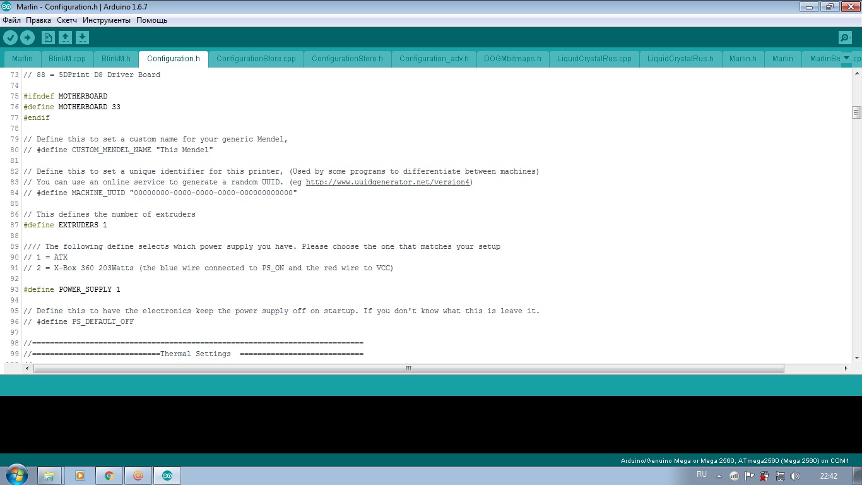Click the horizontal scroll right arrow

click(846, 368)
